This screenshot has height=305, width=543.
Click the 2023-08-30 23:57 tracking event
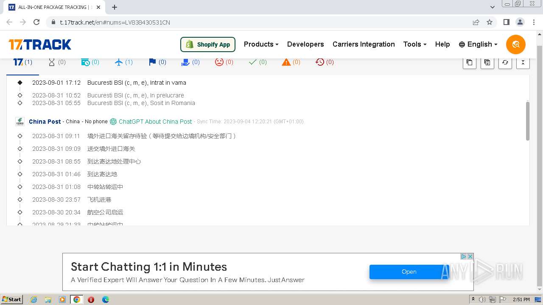tap(72, 200)
